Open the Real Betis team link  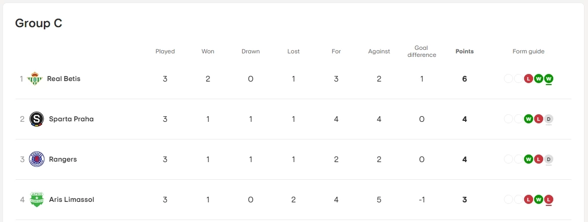(63, 79)
